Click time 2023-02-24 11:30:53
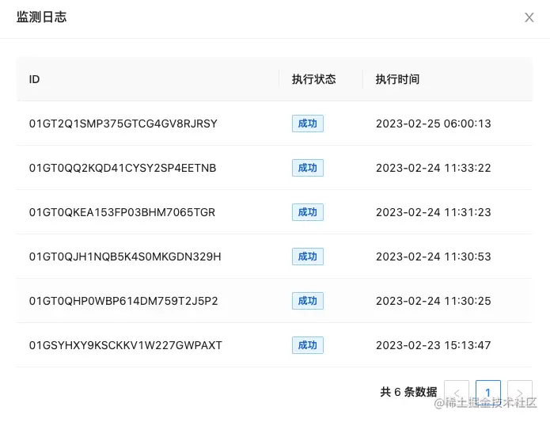 click(x=433, y=257)
